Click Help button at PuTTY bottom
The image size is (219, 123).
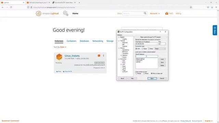pos(132,78)
